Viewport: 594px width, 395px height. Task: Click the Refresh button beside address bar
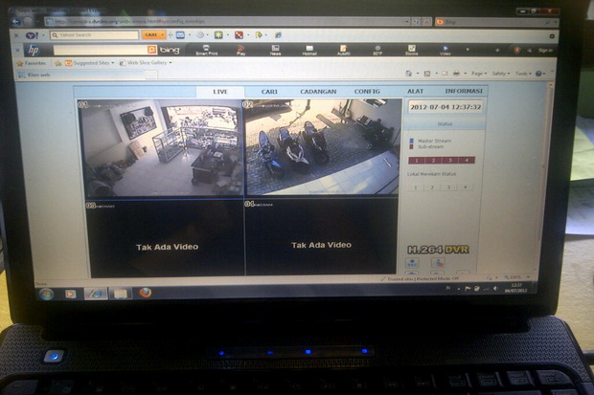click(417, 22)
